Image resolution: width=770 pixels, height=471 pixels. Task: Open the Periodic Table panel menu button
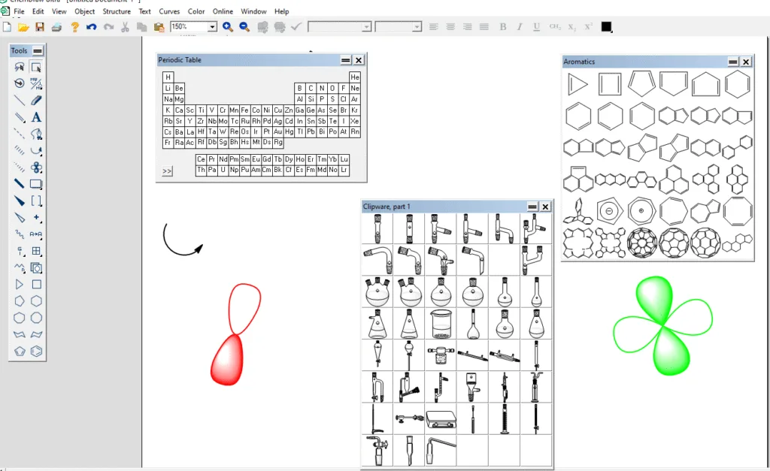[x=346, y=60]
